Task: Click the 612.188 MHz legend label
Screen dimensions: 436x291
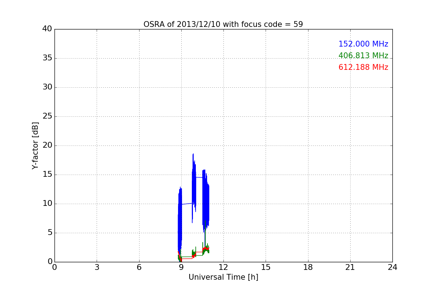Action: coord(363,67)
